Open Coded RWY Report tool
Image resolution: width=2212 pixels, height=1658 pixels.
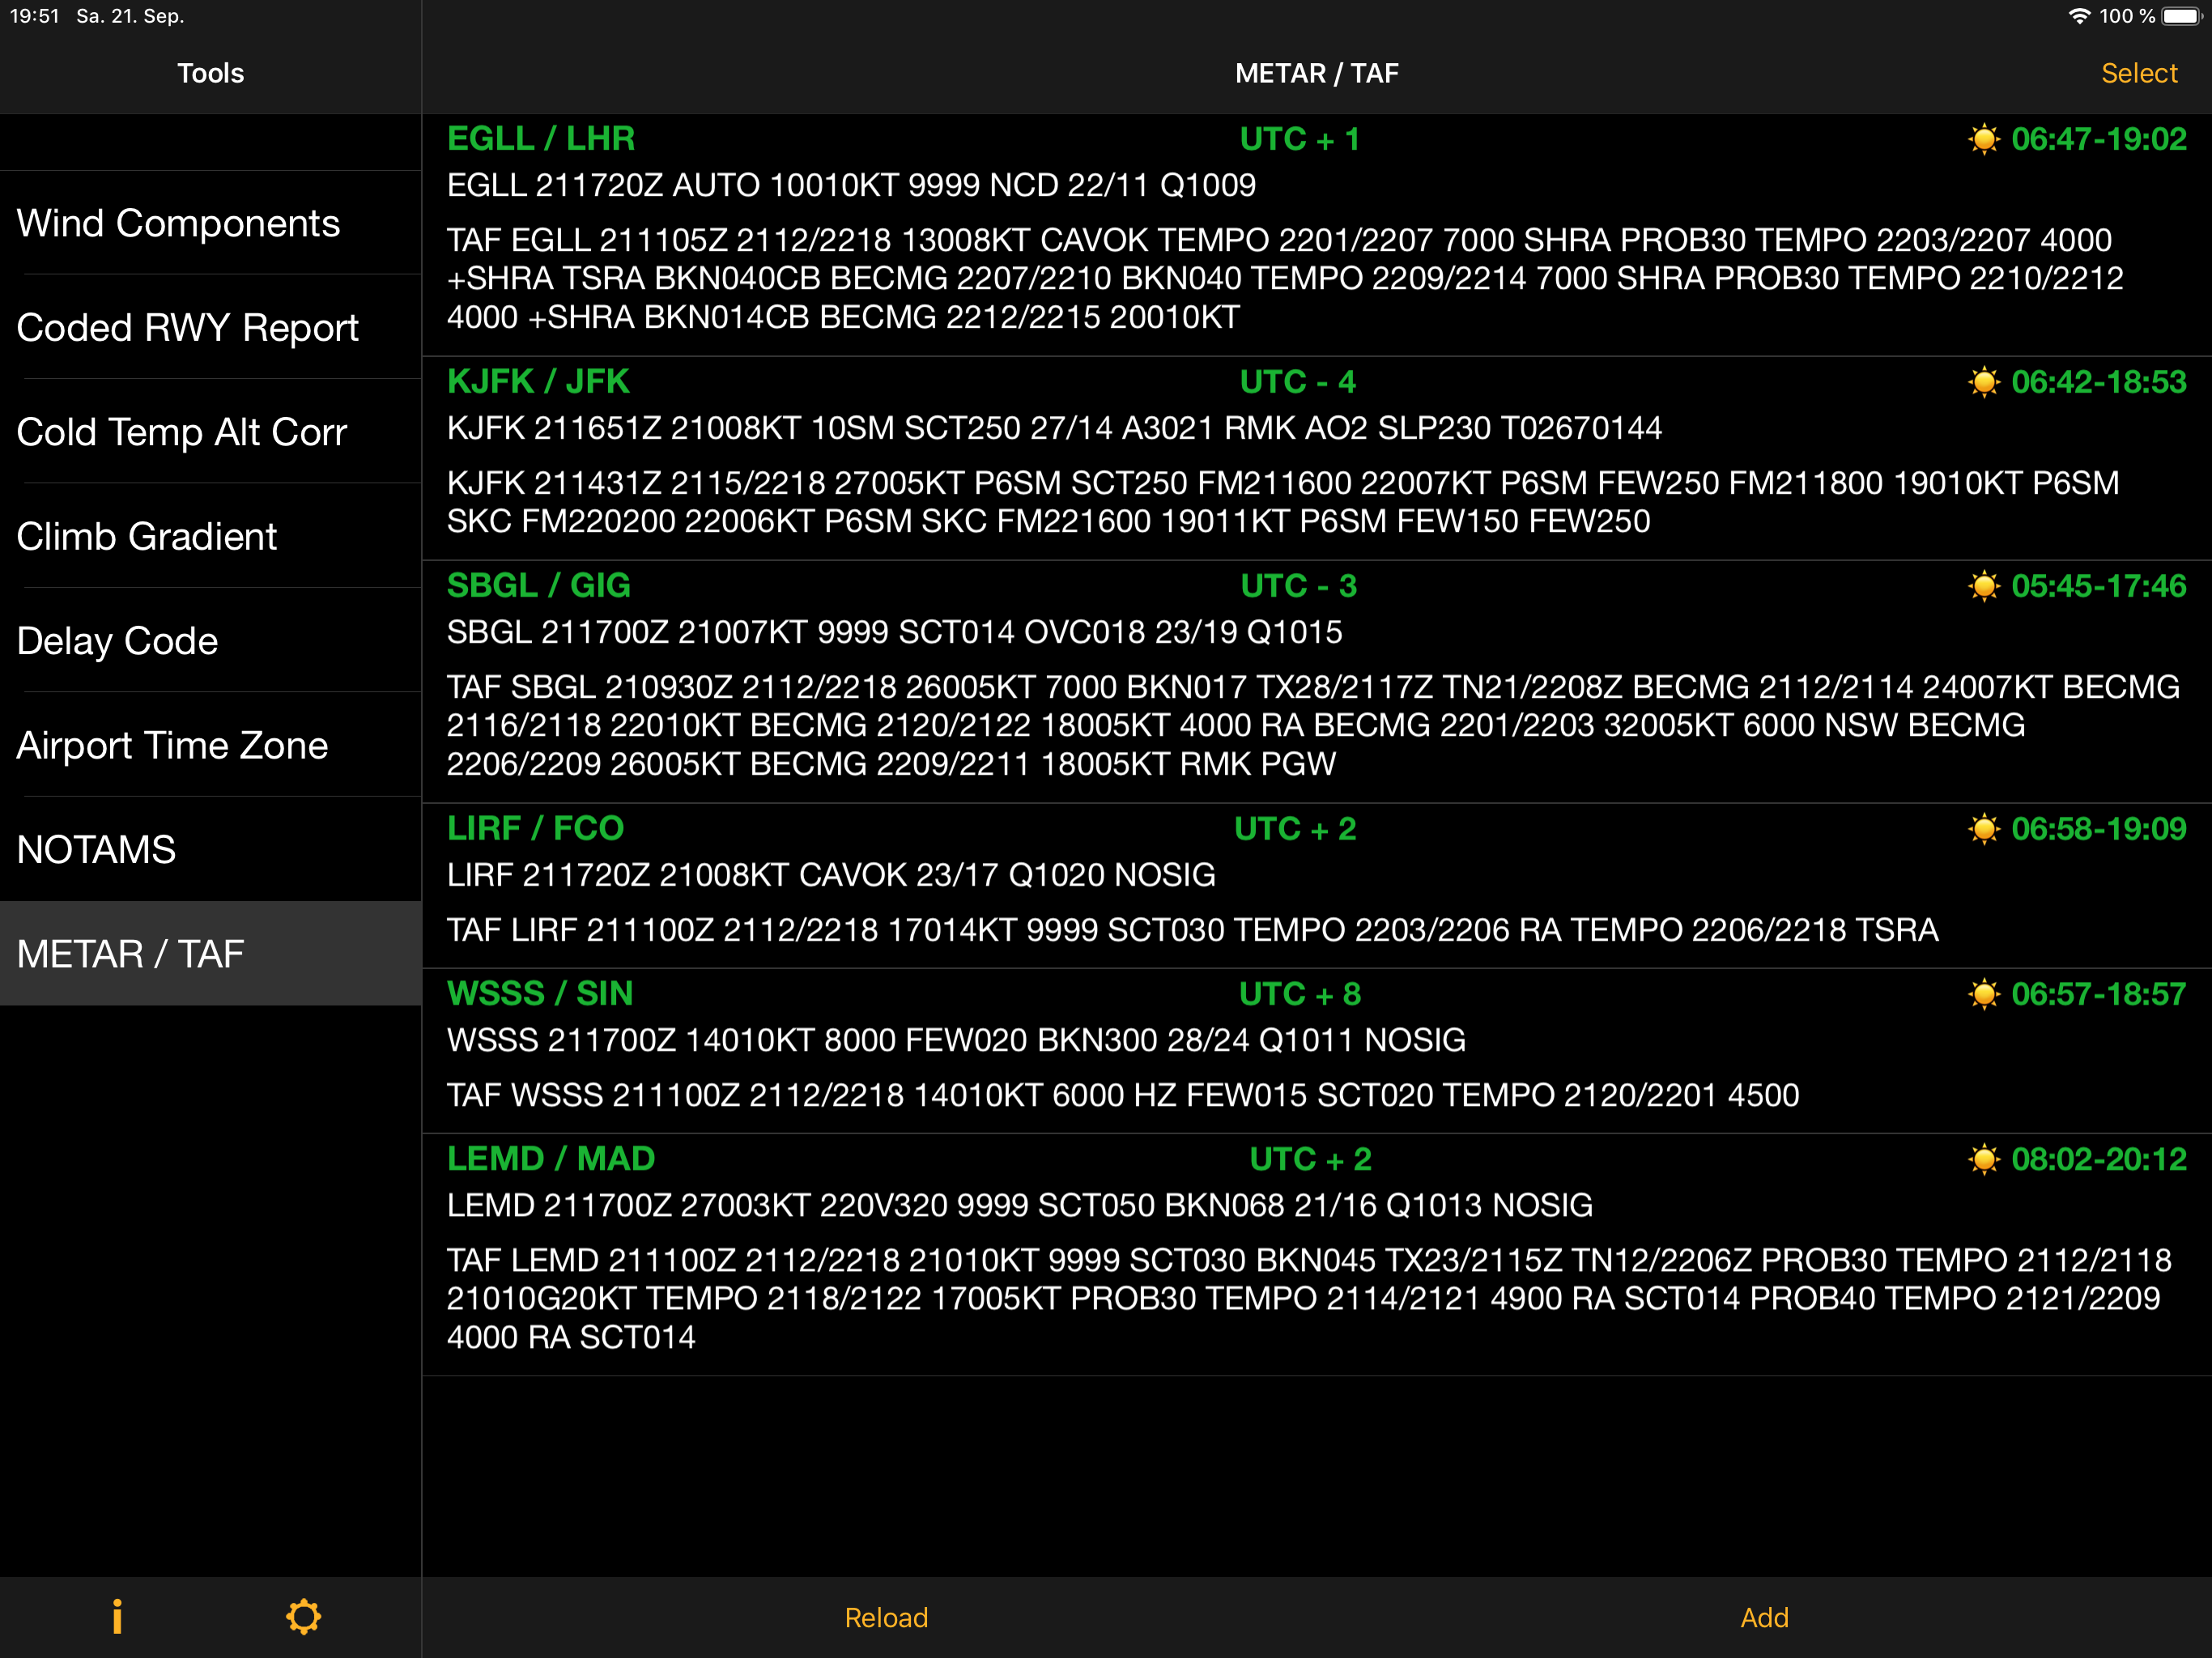(210, 327)
